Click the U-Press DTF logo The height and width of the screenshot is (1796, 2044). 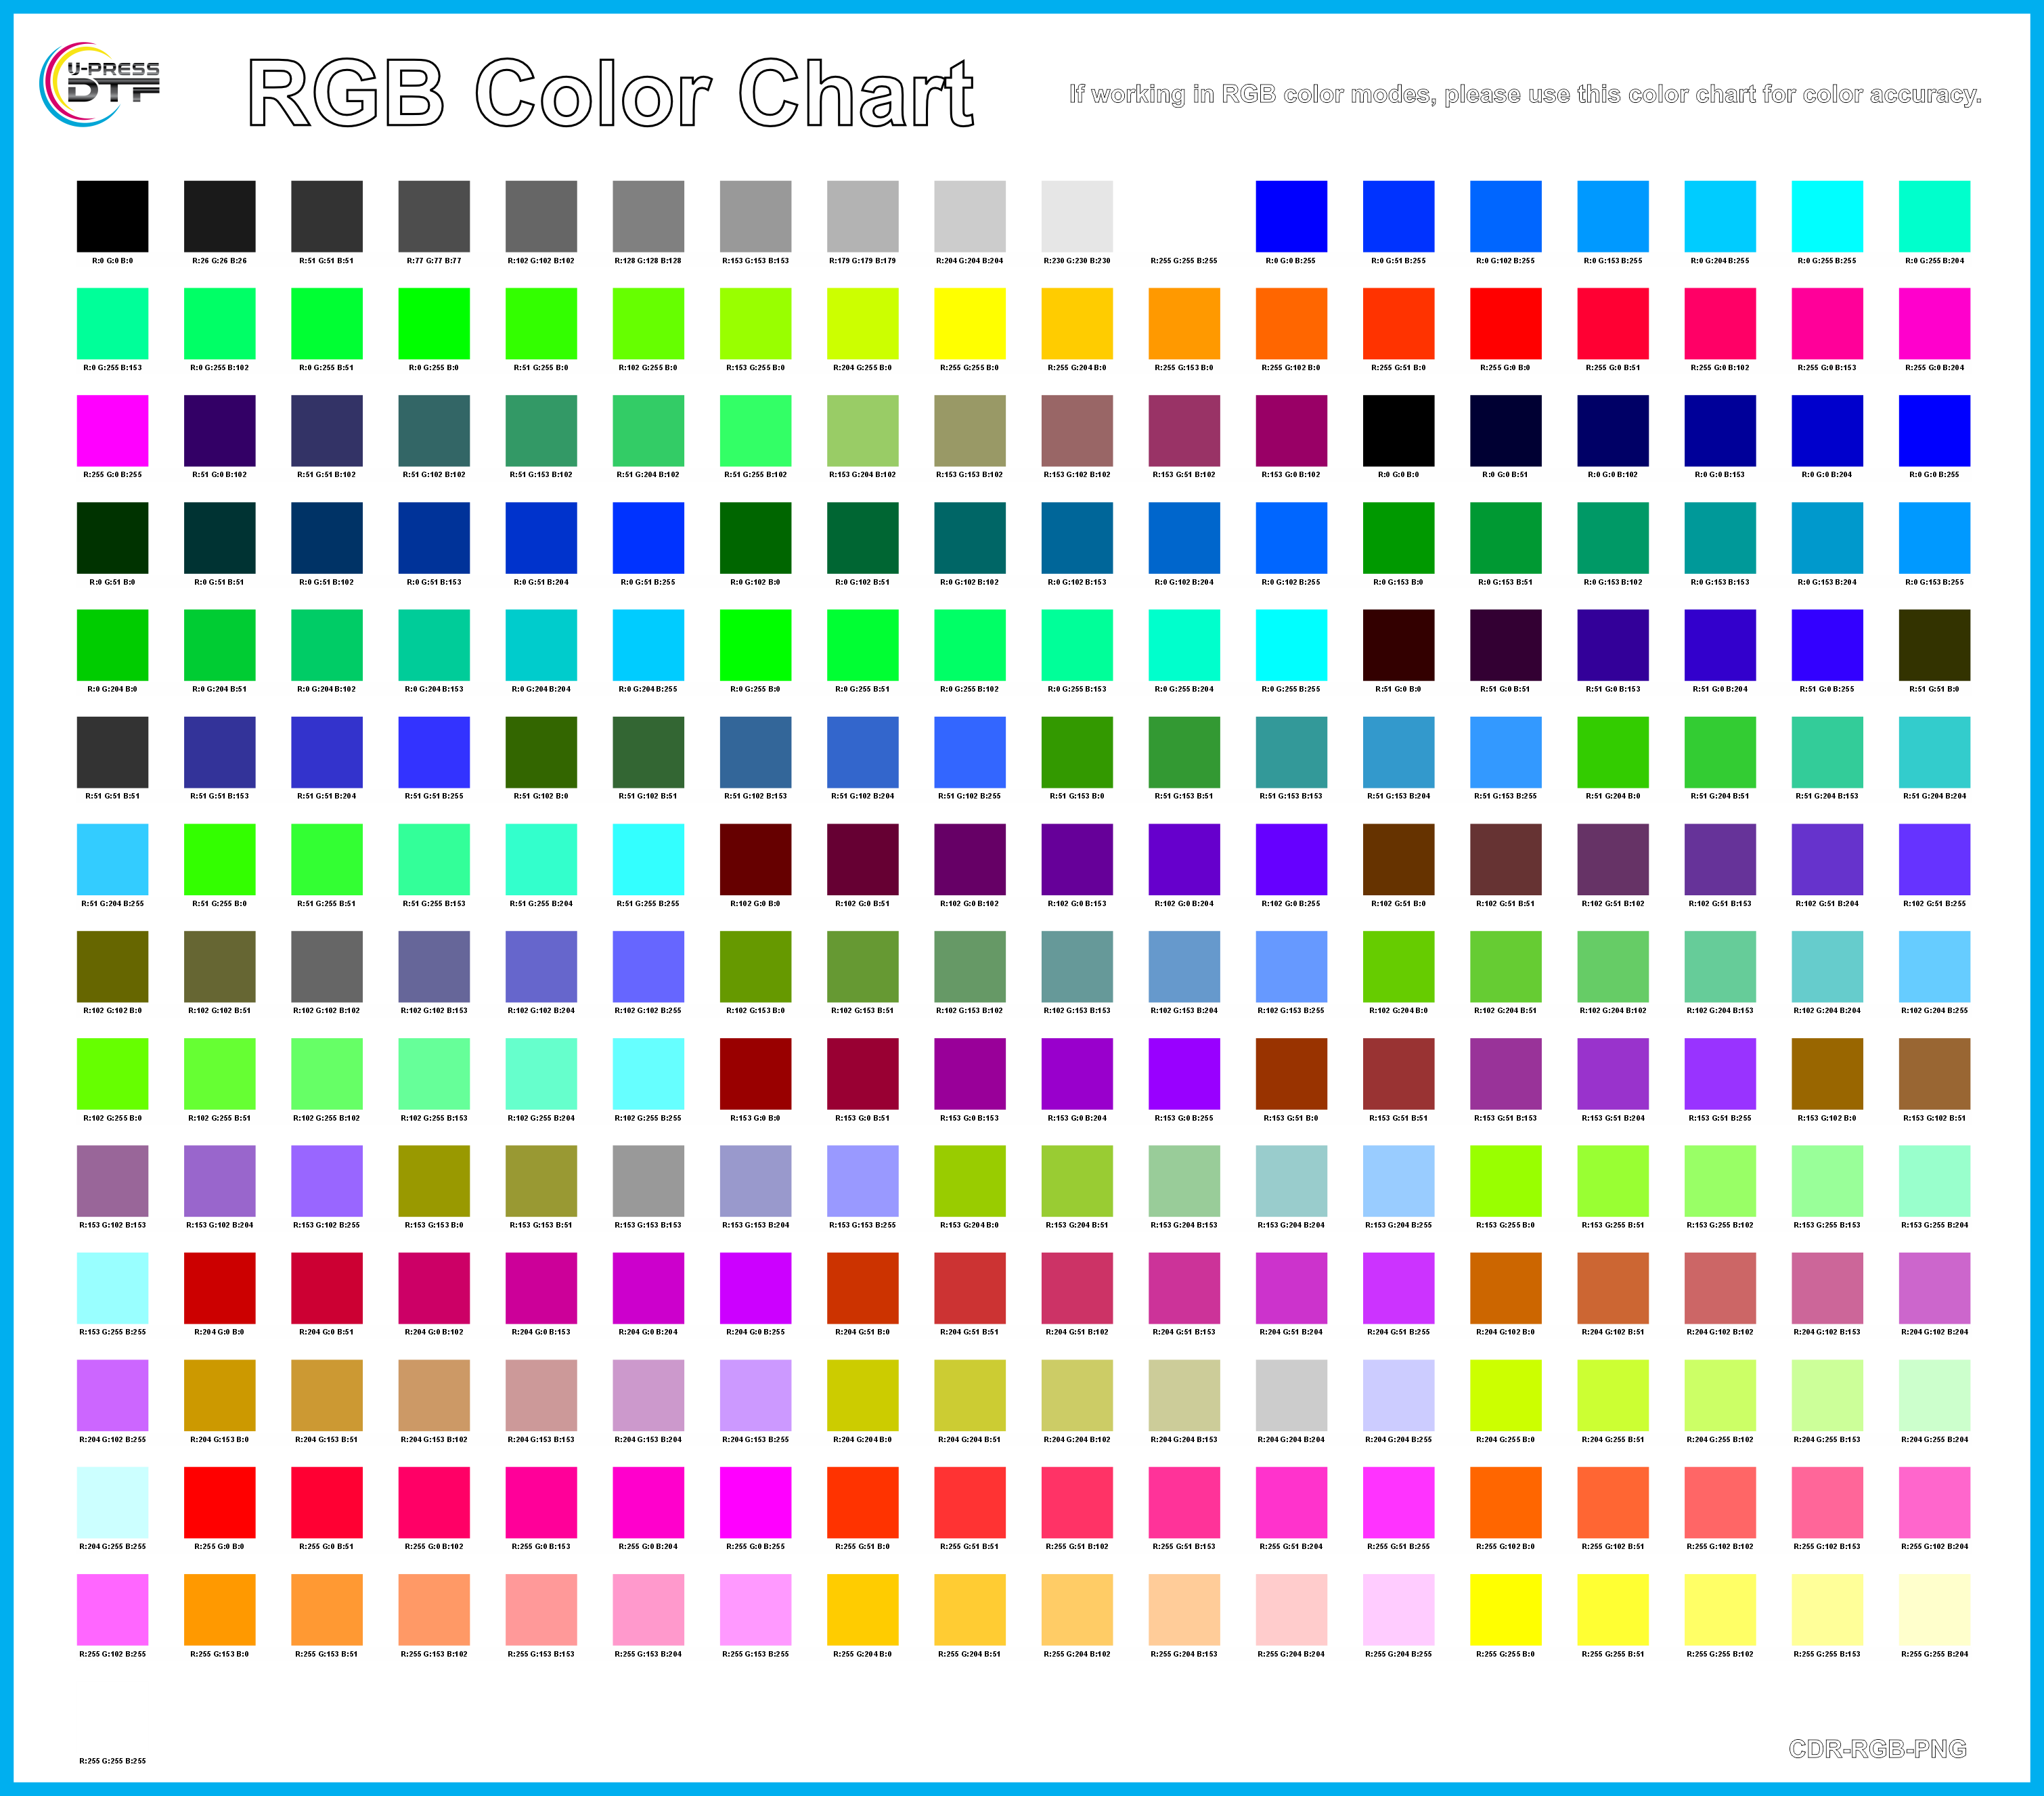(x=99, y=85)
